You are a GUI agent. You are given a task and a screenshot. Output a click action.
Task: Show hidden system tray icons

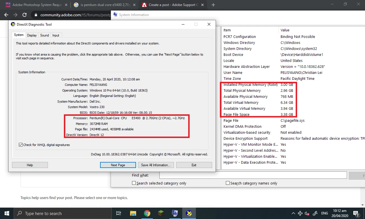pos(293,213)
